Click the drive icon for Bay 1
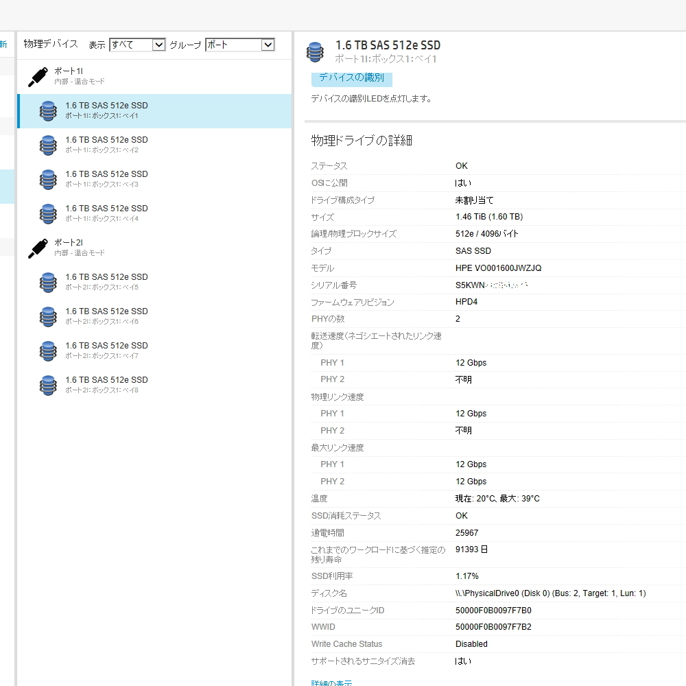Screen dimensions: 686x686 pos(47,110)
